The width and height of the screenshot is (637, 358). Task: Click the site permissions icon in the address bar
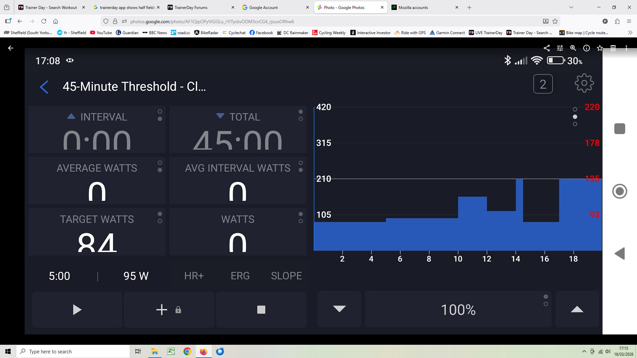(x=124, y=21)
